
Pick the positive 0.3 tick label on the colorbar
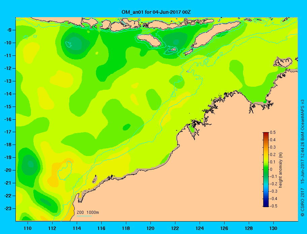pos(273,147)
